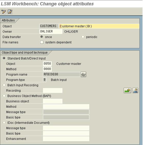
Task: Select the 'periodic' data transfer option
Action: (83, 37)
